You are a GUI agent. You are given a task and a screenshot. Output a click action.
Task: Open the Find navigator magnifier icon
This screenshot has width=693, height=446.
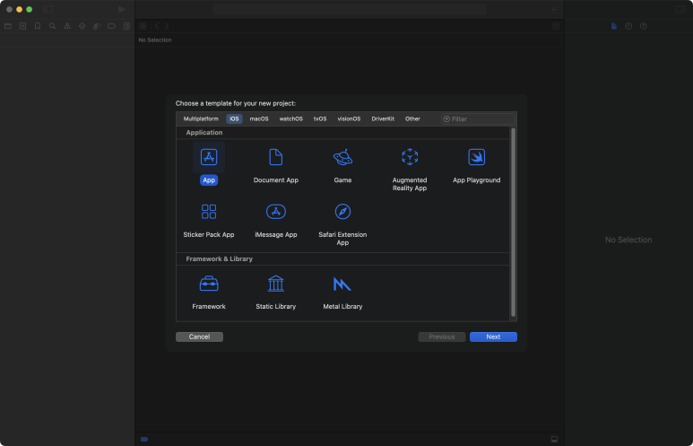pyautogui.click(x=52, y=26)
